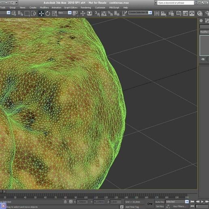This screenshot has width=209, height=209.
Task: Click the Y coordinate input field
Action: tap(99, 202)
